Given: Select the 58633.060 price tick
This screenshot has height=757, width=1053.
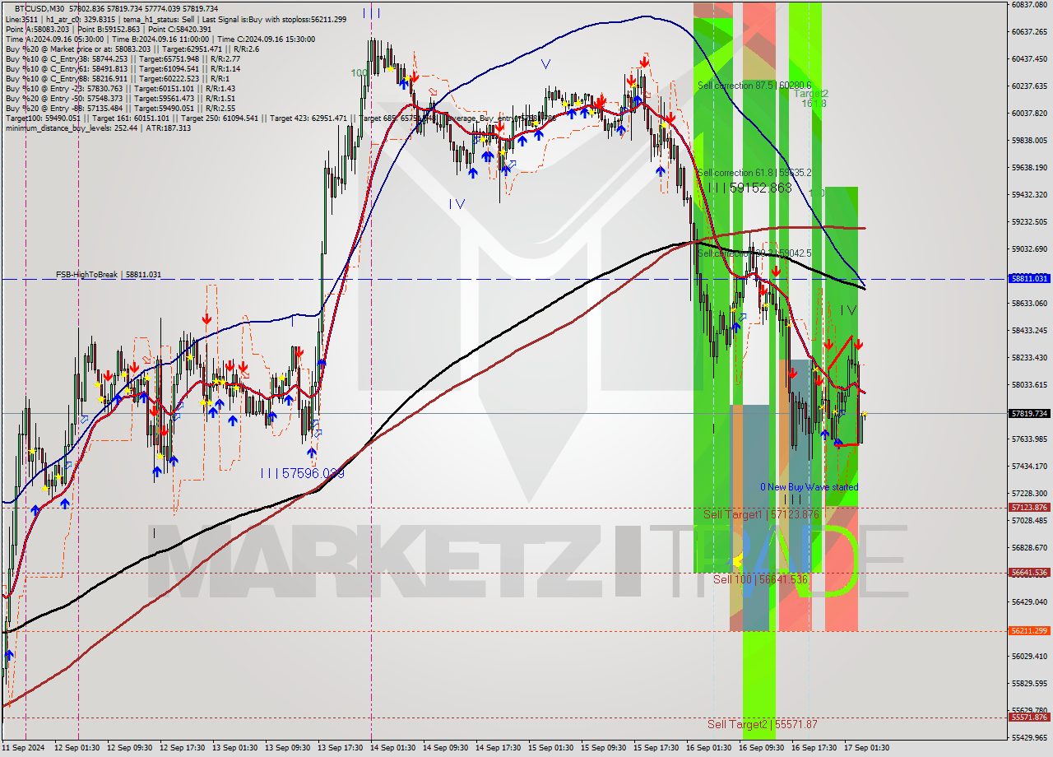Looking at the screenshot, I should (1029, 303).
